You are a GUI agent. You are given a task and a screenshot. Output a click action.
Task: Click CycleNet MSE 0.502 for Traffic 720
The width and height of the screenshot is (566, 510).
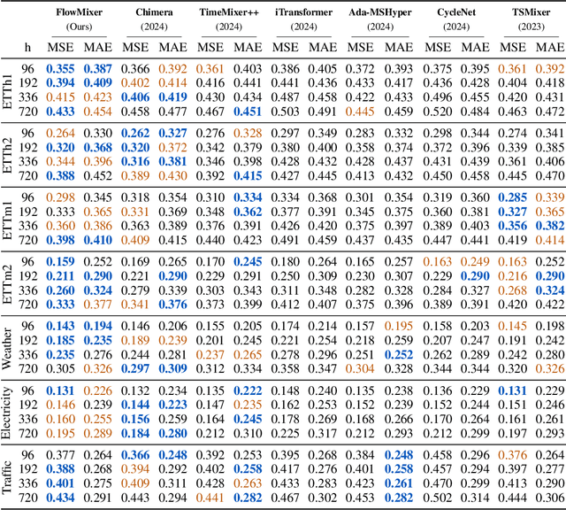click(x=438, y=498)
